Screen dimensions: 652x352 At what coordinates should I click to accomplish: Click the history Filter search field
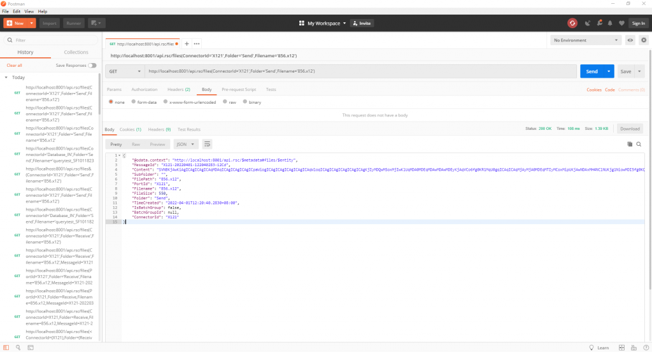point(51,40)
